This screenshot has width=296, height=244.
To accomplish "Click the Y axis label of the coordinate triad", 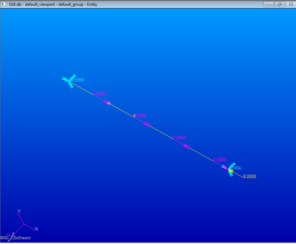I will (x=19, y=211).
